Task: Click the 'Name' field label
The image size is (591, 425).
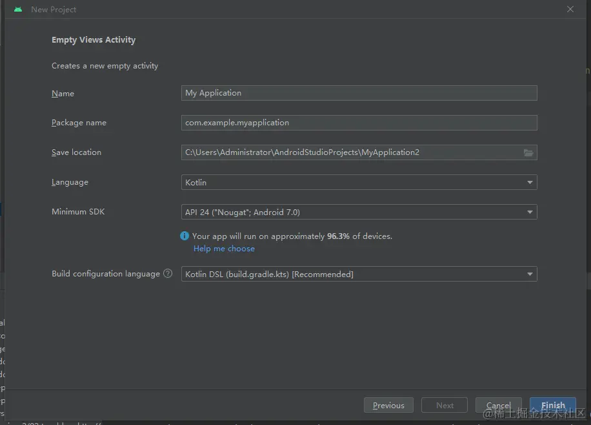Action: tap(63, 93)
